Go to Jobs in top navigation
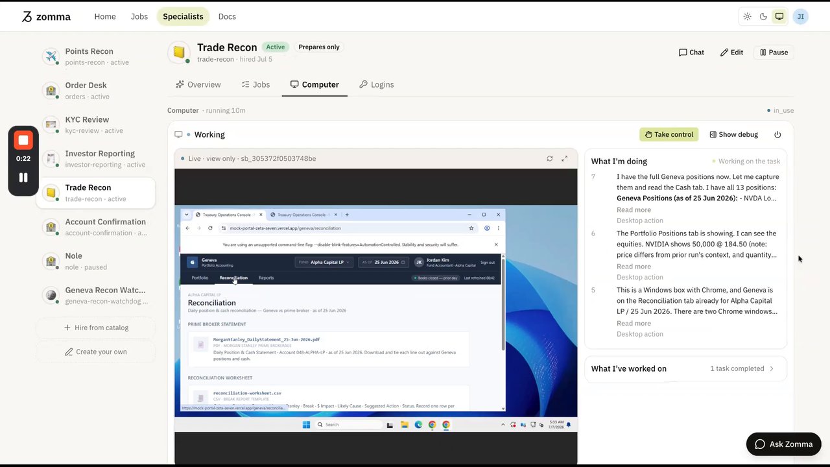Viewport: 830px width, 467px height. pyautogui.click(x=139, y=17)
